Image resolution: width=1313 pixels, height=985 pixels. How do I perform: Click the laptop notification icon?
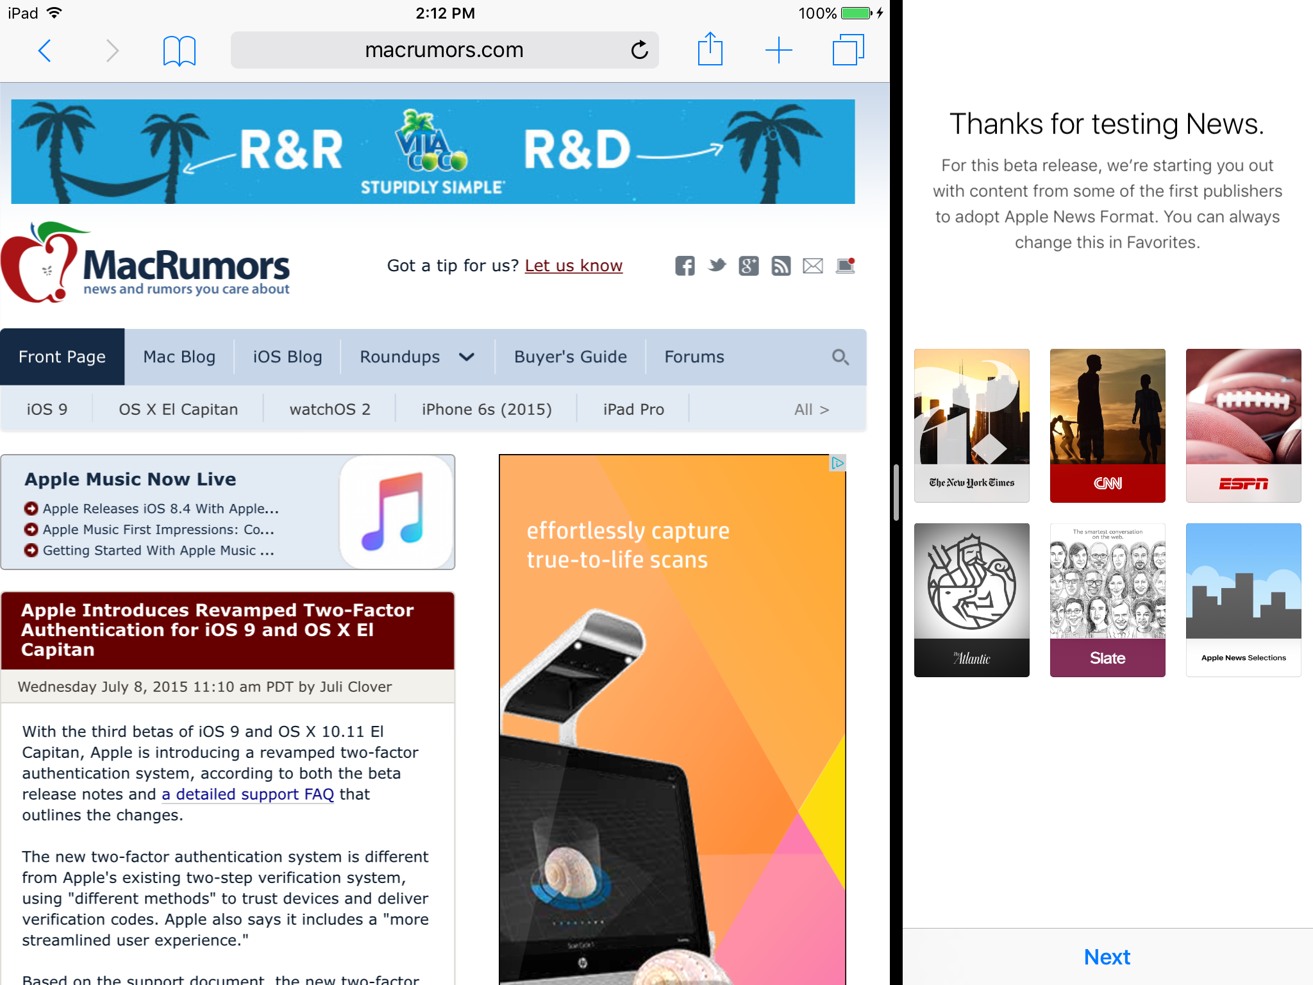click(x=846, y=265)
